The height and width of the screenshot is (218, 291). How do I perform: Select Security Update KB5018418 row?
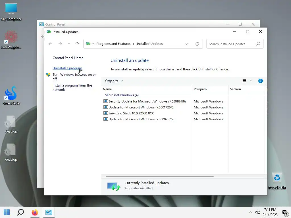tap(184, 101)
